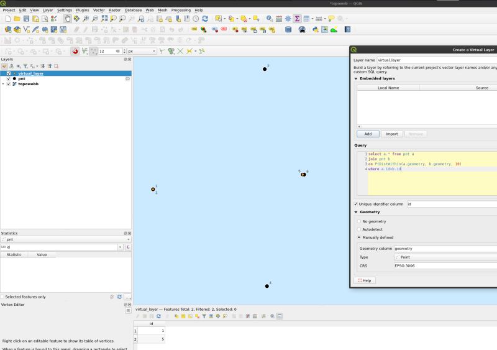
Task: Click the Add button for embedded layers
Action: [368, 134]
